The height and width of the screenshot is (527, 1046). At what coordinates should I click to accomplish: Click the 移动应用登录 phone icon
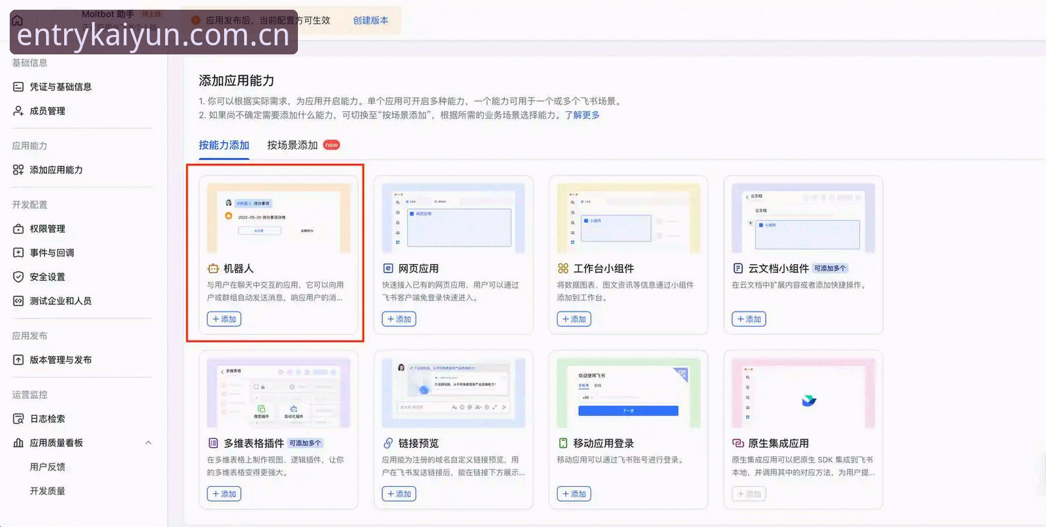click(563, 443)
